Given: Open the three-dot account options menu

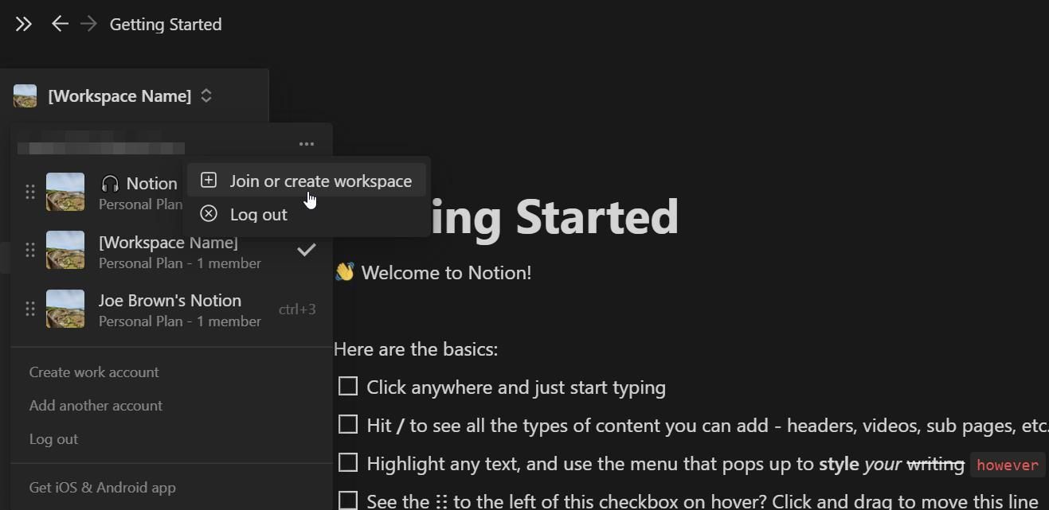Looking at the screenshot, I should pyautogui.click(x=307, y=144).
